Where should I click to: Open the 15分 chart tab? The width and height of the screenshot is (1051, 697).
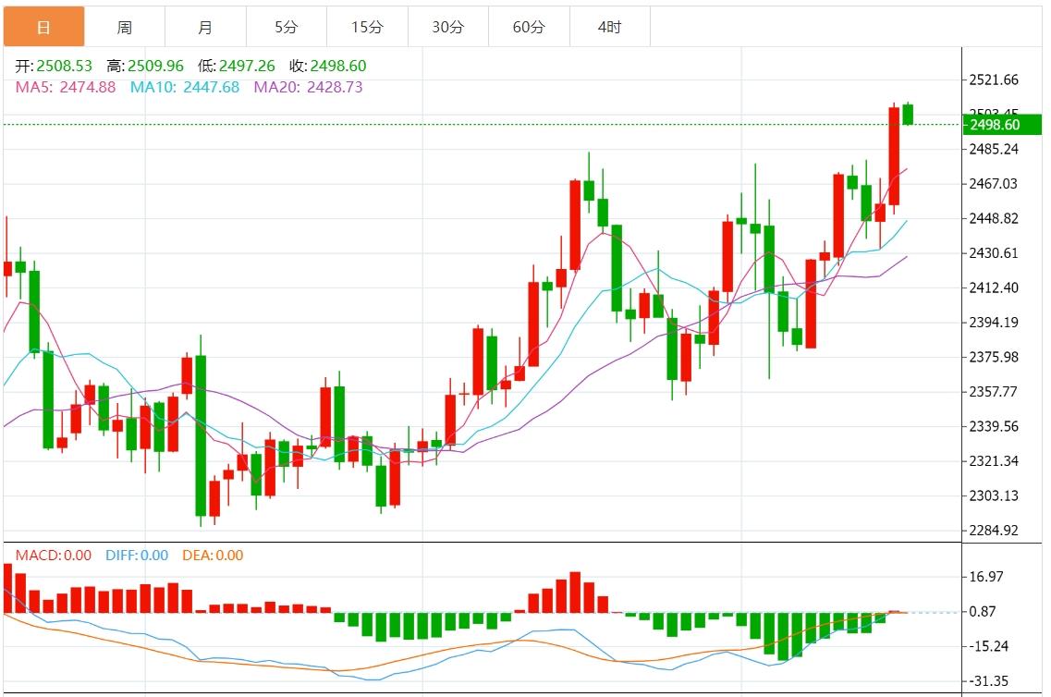click(367, 27)
